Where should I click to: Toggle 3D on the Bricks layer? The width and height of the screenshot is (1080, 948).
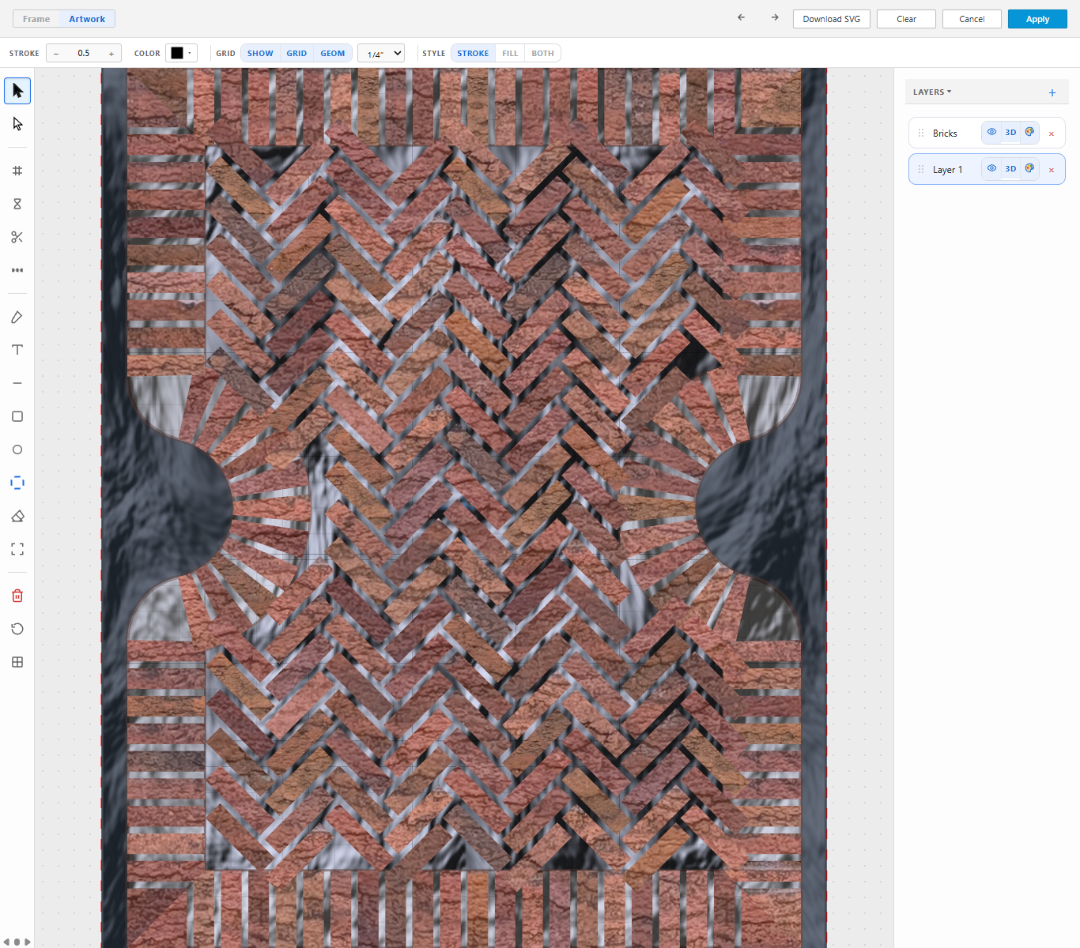click(1010, 132)
